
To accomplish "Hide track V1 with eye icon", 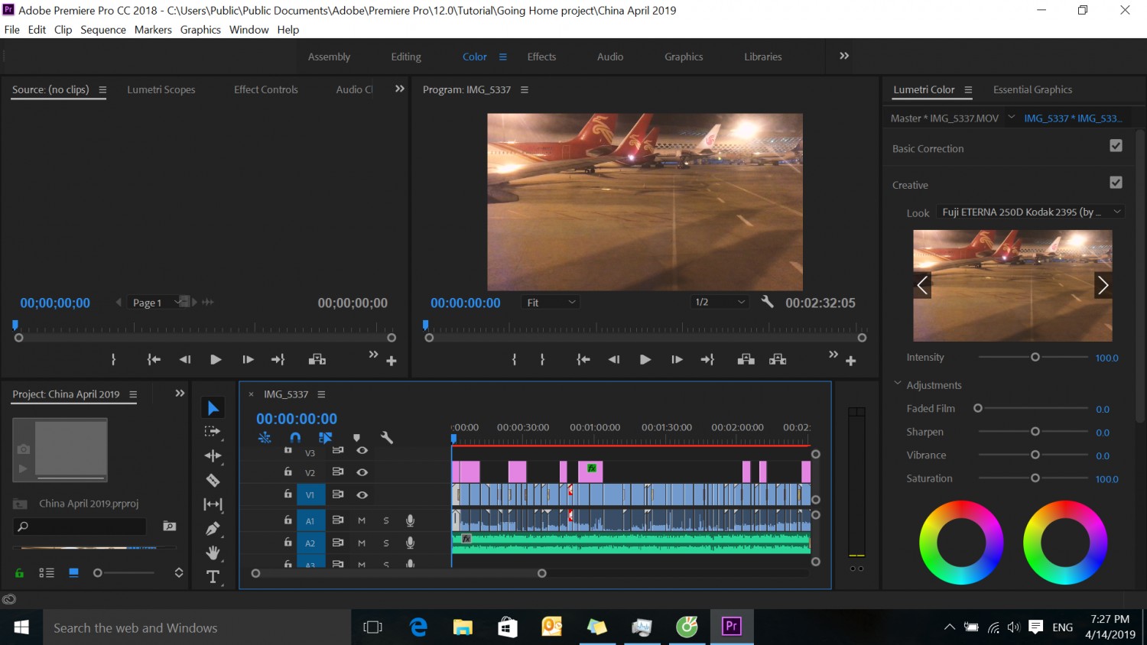I will 362,494.
